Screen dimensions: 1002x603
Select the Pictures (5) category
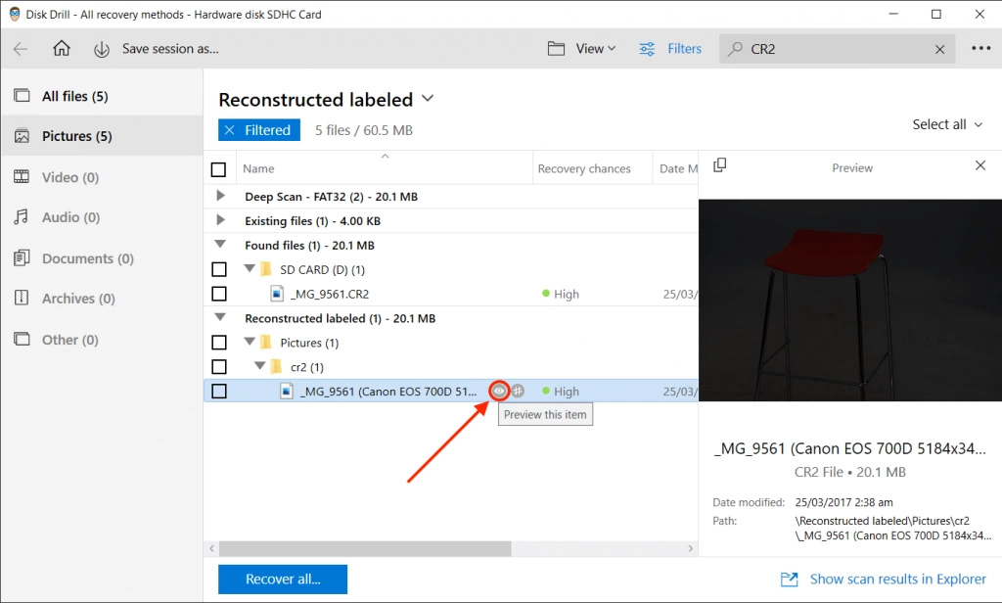(x=102, y=135)
